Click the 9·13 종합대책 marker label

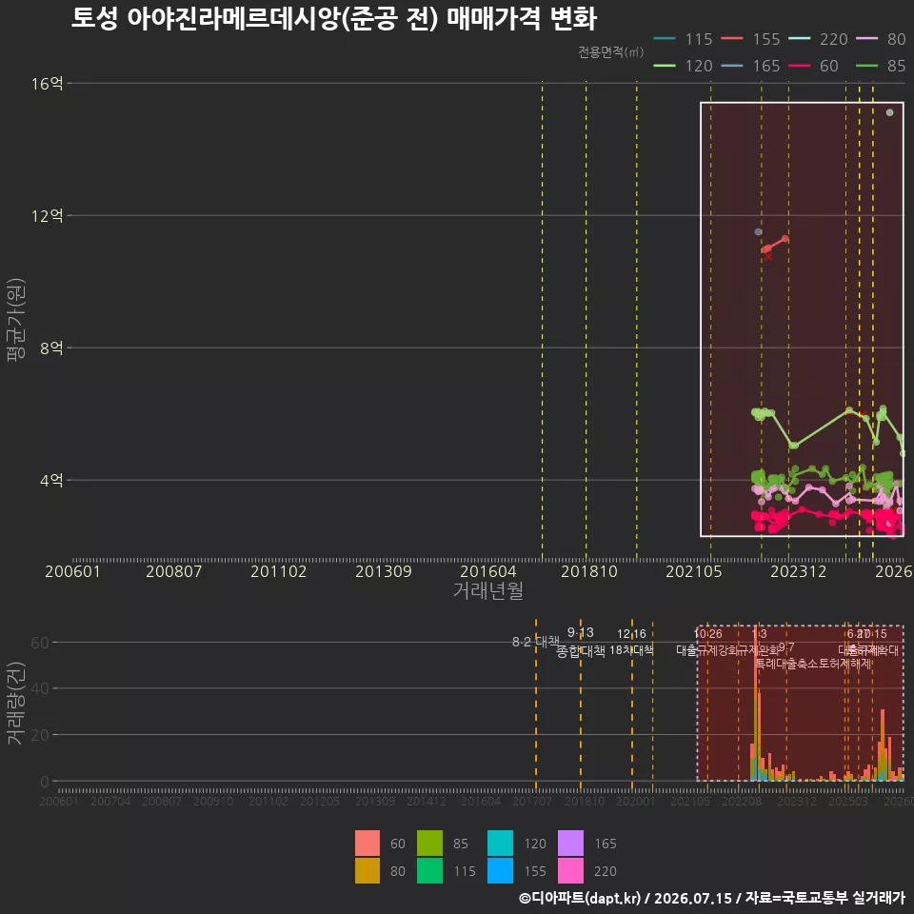pos(581,642)
